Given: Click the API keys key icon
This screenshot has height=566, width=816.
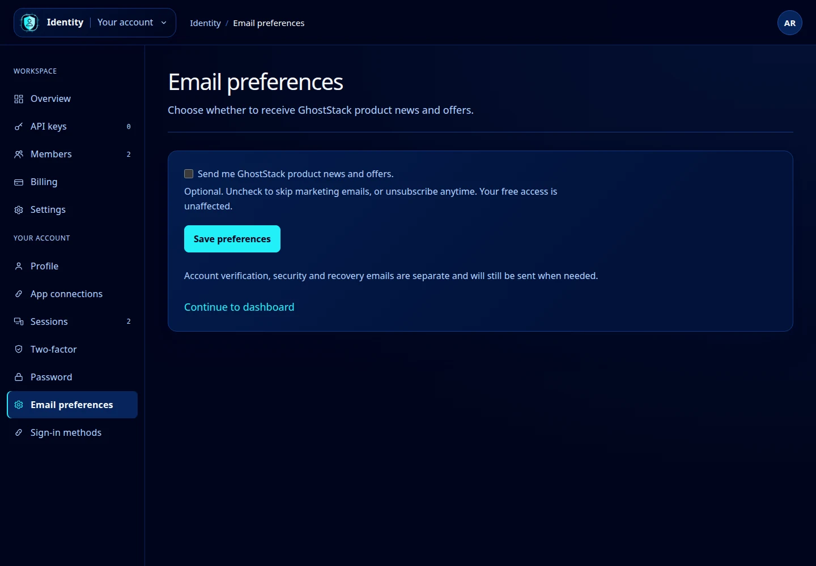Looking at the screenshot, I should (19, 127).
